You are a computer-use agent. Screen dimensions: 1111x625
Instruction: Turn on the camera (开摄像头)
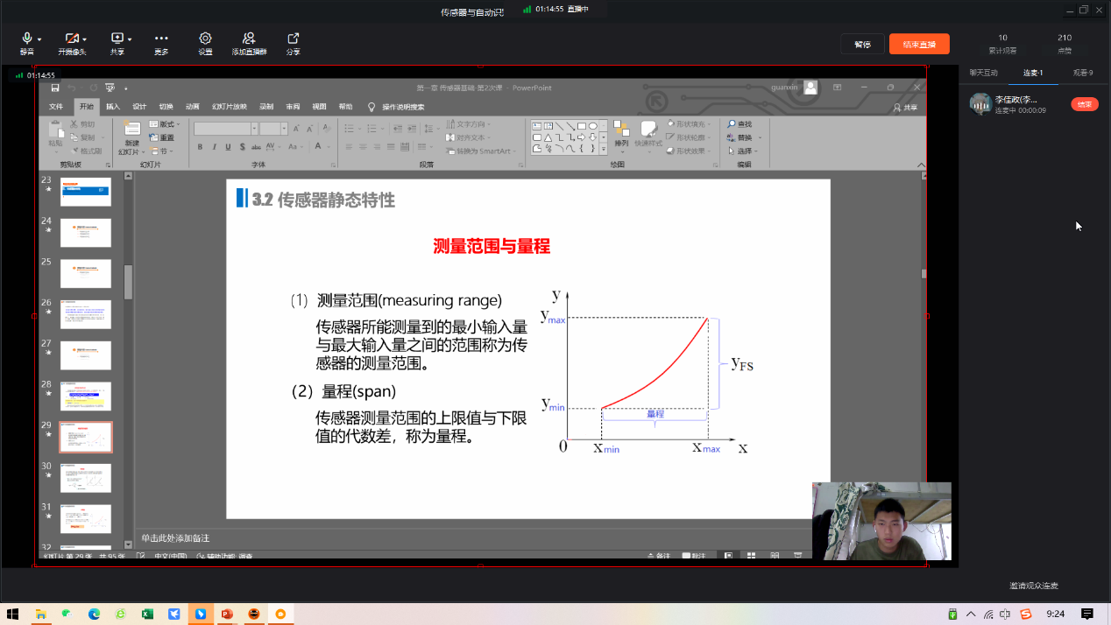click(70, 39)
